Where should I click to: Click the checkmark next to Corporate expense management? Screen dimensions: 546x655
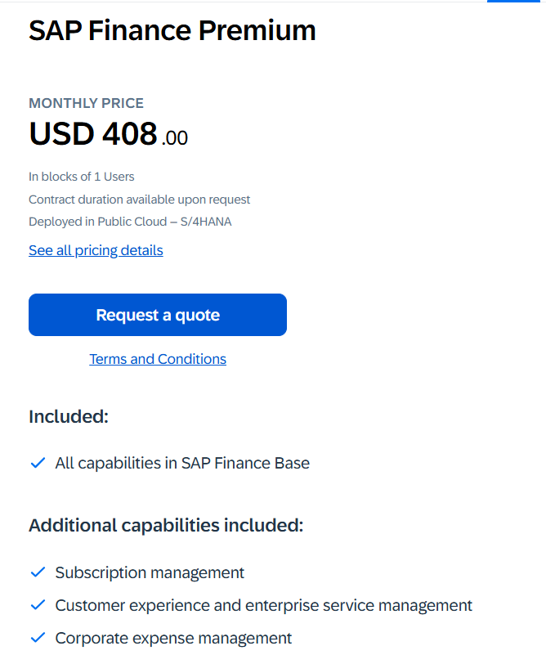(37, 638)
